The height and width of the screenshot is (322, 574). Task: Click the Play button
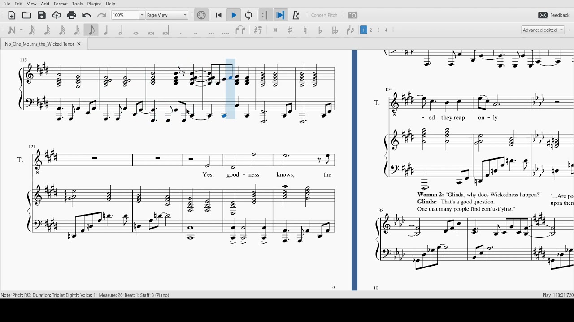pyautogui.click(x=234, y=15)
